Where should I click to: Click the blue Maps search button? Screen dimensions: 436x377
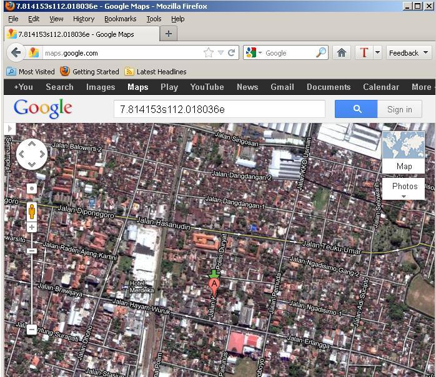coord(356,109)
